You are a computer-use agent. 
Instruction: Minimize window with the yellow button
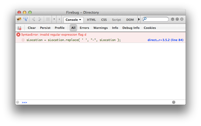(x=25, y=12)
